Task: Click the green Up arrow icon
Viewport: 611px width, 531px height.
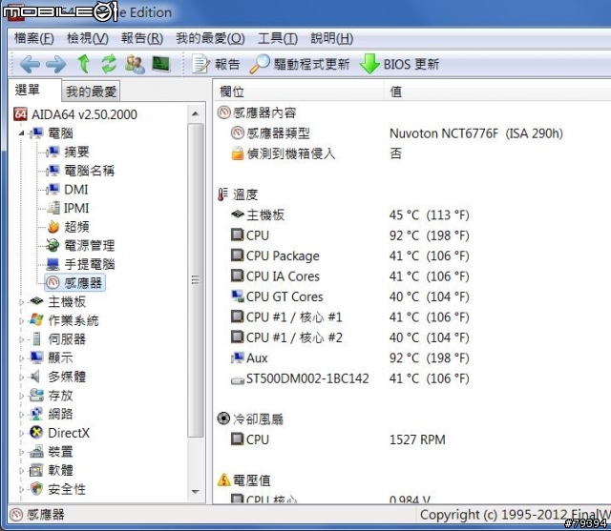Action: [x=84, y=64]
